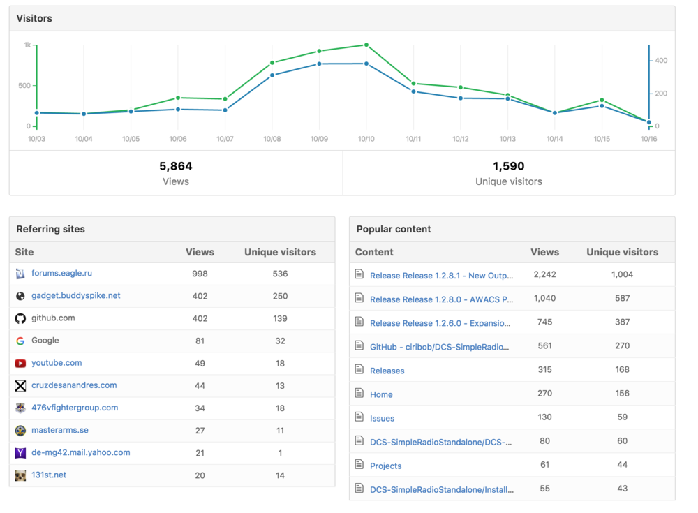The image size is (698, 513).
Task: Open the Issues content link
Action: pyautogui.click(x=383, y=418)
